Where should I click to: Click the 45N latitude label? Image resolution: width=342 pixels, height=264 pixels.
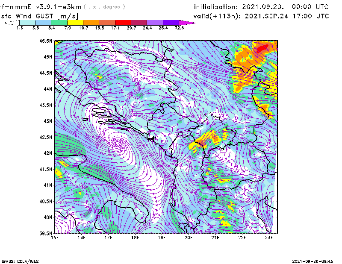48,57
